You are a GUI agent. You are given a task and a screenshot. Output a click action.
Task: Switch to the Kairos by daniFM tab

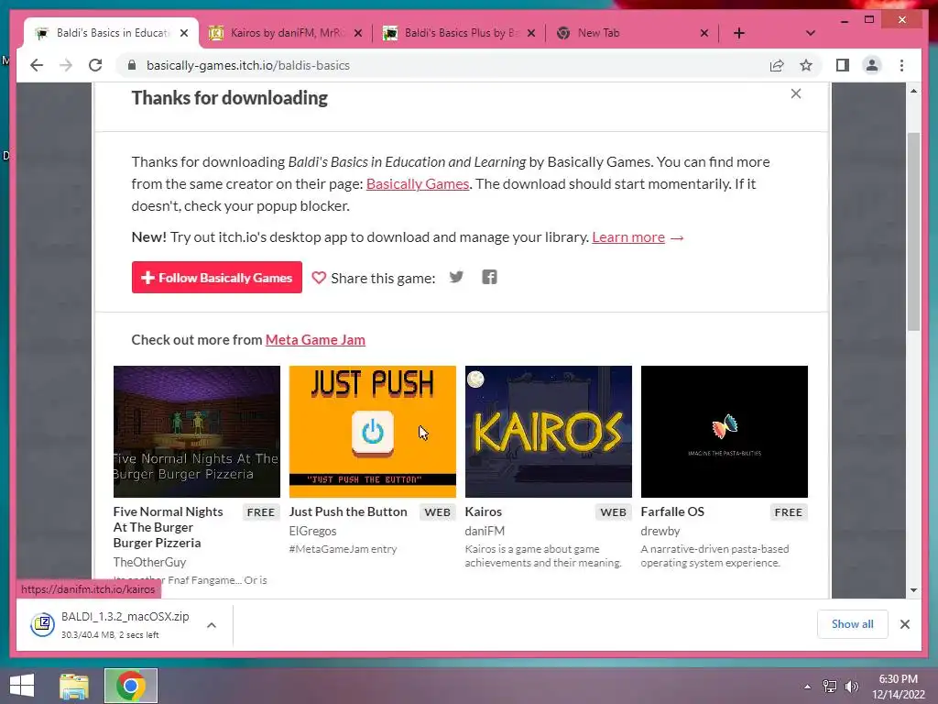coord(286,33)
